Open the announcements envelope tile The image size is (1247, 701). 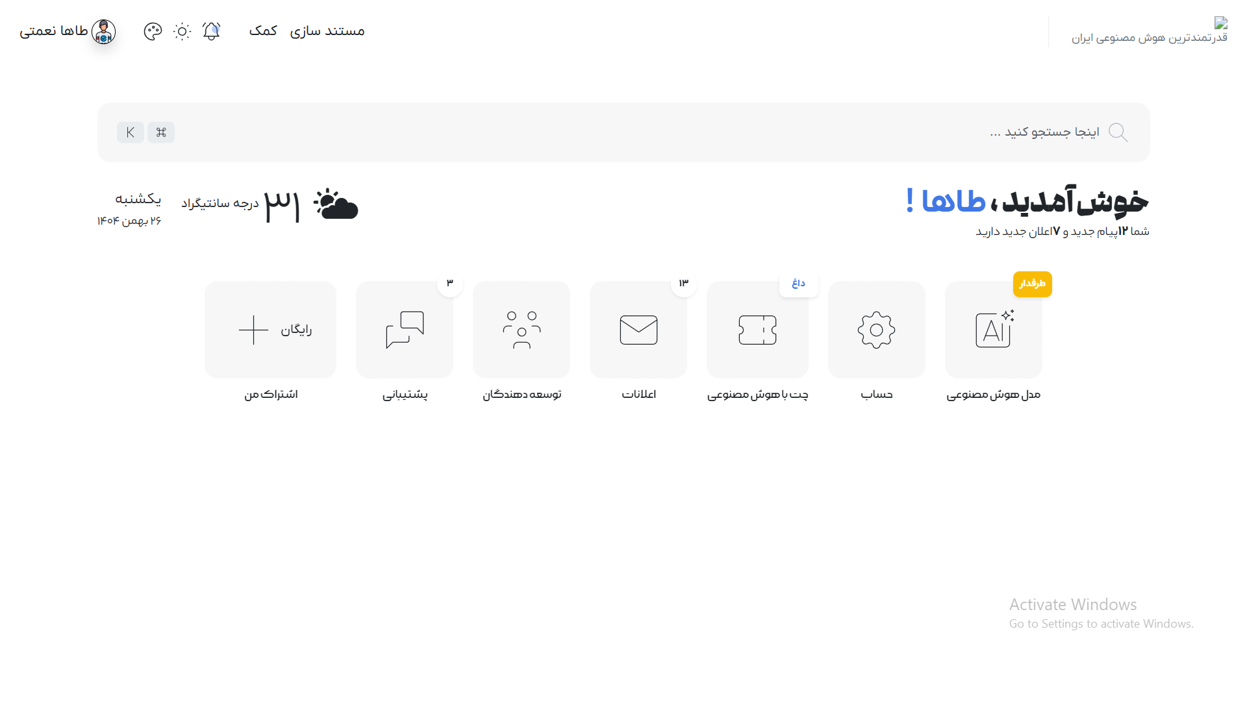[x=638, y=330]
